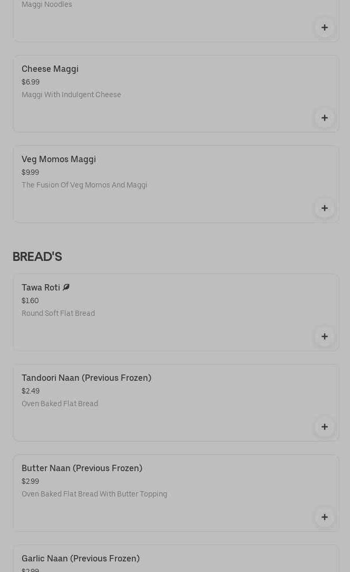
Task: Click the plus button above the Cheese Maggi card
Action: (324, 27)
